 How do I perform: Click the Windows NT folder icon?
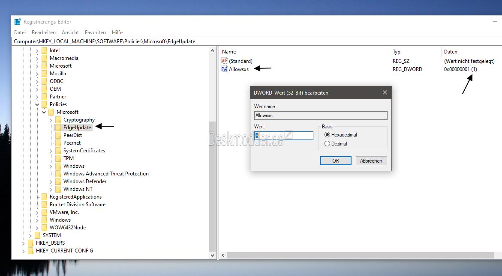coord(58,189)
